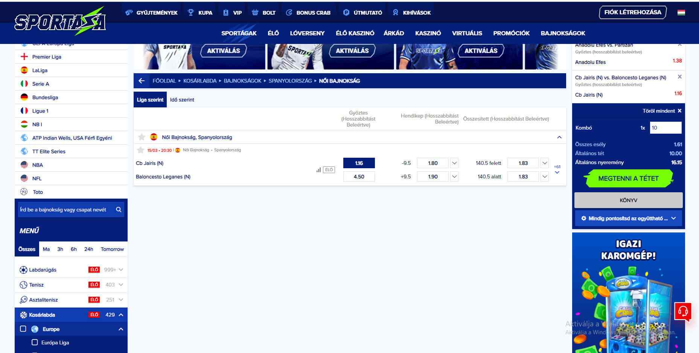Open handicap -9.5 line dropdown
The image size is (699, 353).
[x=454, y=163]
